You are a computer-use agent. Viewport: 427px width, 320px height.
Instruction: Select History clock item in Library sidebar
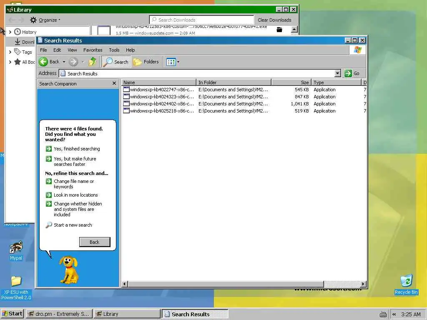pyautogui.click(x=25, y=32)
